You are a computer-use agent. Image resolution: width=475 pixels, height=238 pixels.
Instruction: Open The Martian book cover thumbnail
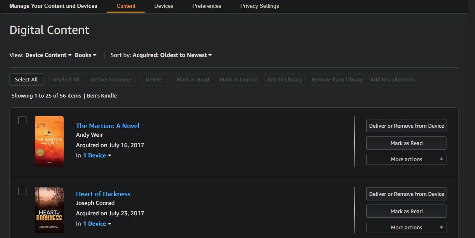pos(49,141)
